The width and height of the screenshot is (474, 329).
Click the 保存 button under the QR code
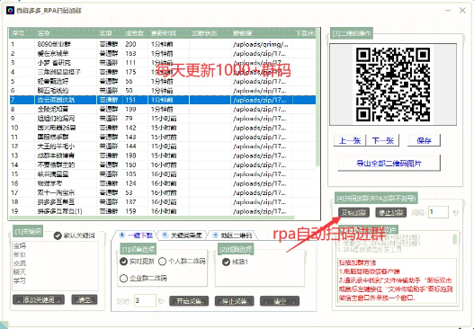click(424, 140)
